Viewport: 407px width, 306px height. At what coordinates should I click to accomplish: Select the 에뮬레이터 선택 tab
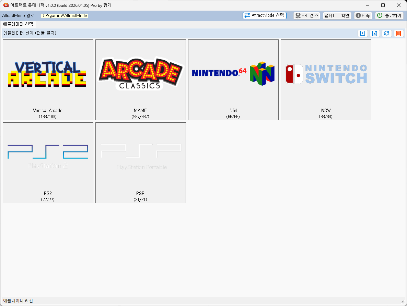[x=18, y=24]
